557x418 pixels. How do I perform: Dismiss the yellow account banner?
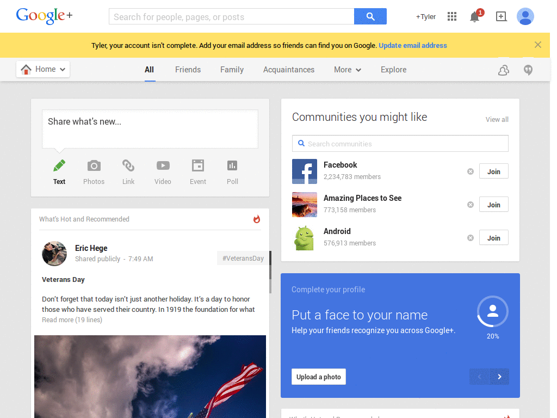click(x=538, y=45)
